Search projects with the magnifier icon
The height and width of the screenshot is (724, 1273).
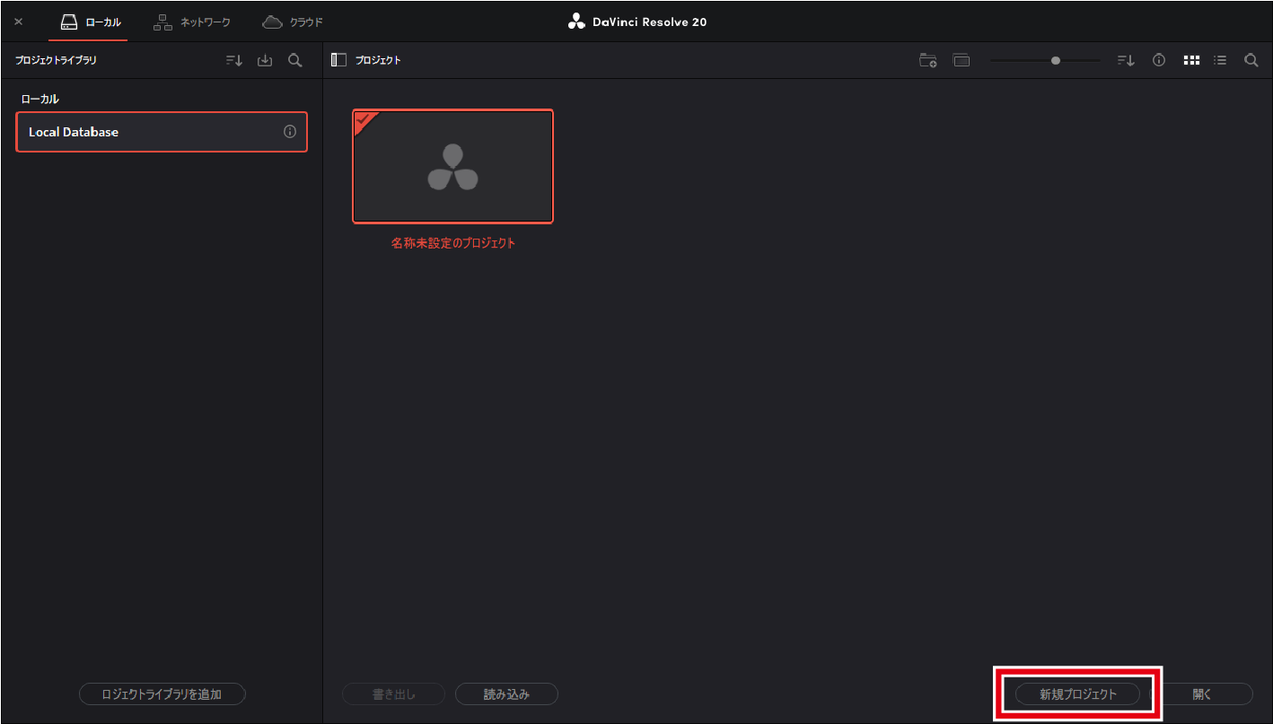coord(1251,60)
